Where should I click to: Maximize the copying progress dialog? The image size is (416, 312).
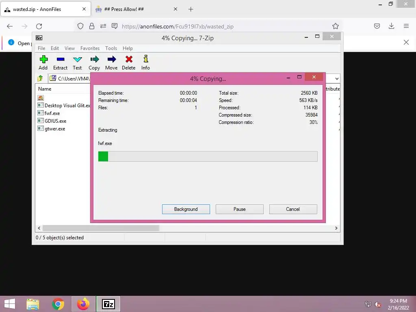[x=299, y=77]
